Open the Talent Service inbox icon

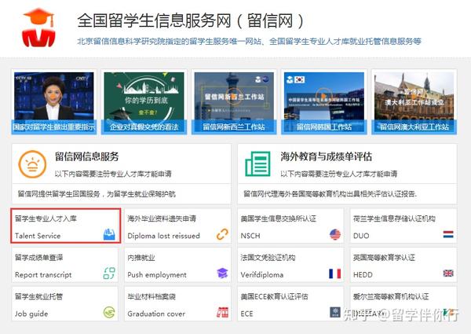[x=109, y=234]
